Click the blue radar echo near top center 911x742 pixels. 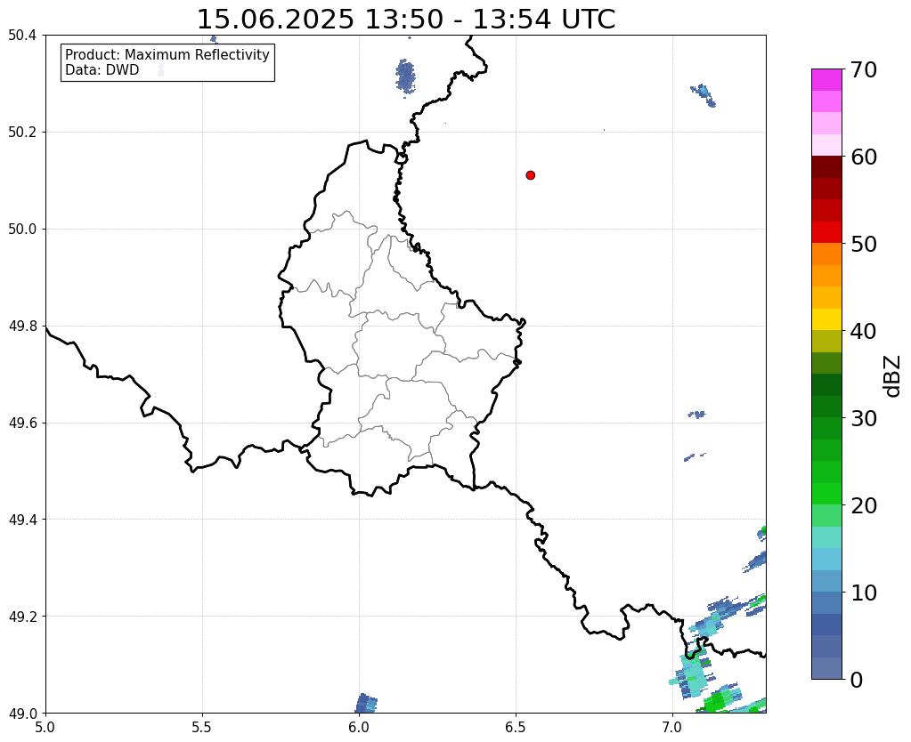pyautogui.click(x=405, y=76)
